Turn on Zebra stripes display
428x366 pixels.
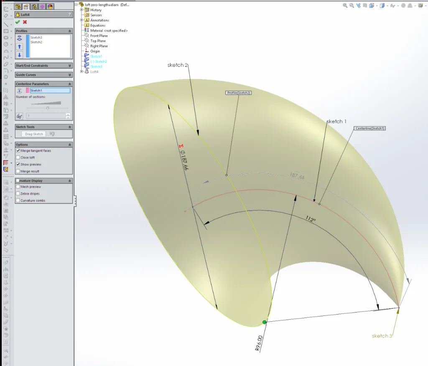18,194
